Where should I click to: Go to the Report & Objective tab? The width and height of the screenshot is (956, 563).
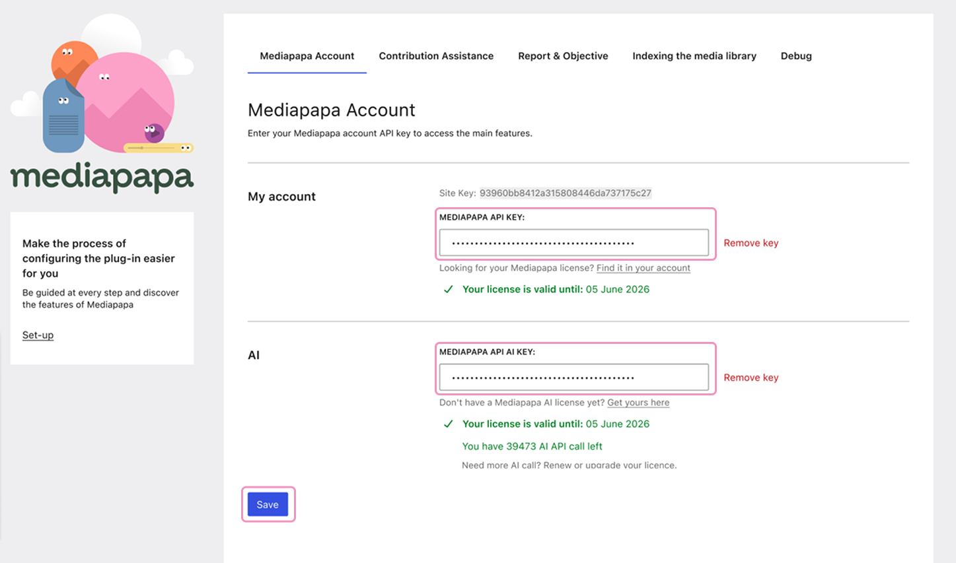[x=563, y=56]
